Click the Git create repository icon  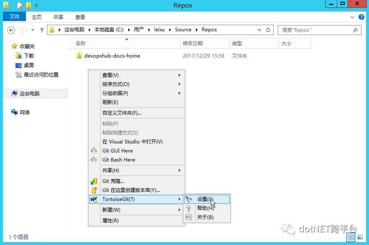(x=94, y=190)
